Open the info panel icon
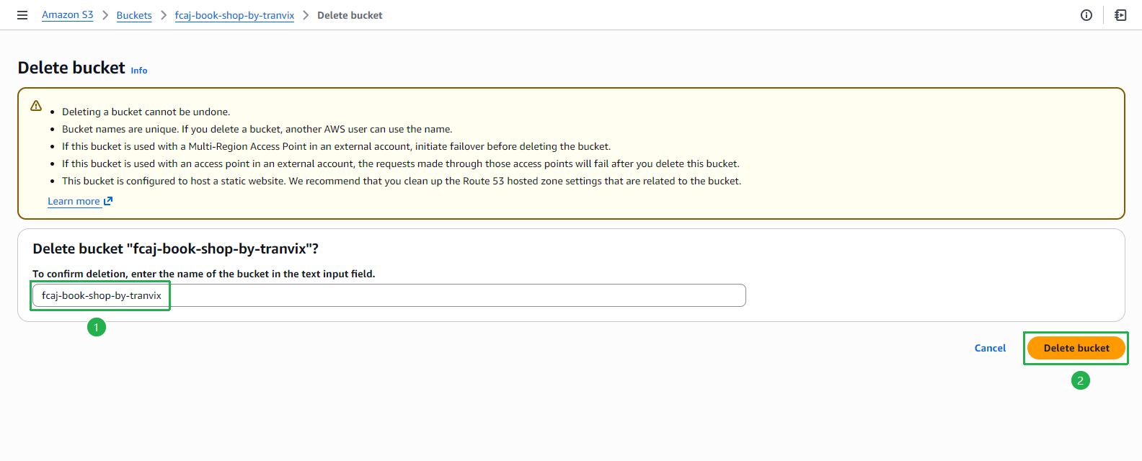1142x461 pixels. coord(1086,15)
